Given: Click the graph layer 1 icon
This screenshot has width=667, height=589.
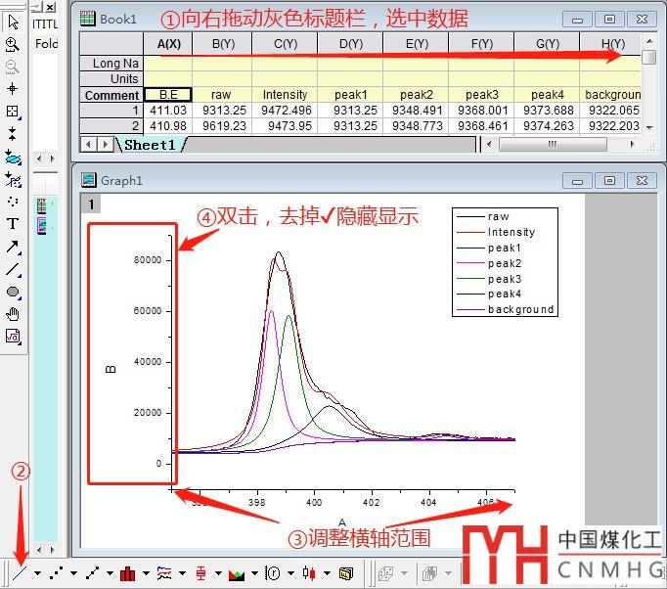Looking at the screenshot, I should pos(90,204).
